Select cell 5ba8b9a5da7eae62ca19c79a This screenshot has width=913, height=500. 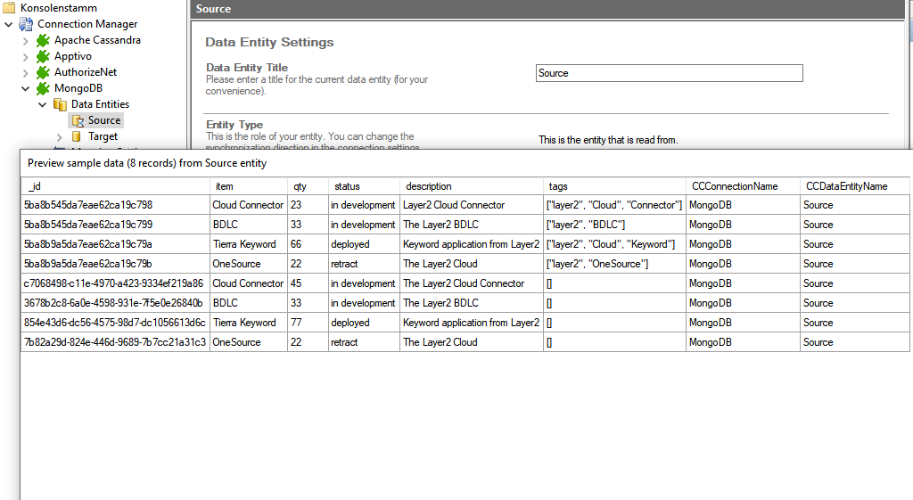click(115, 244)
